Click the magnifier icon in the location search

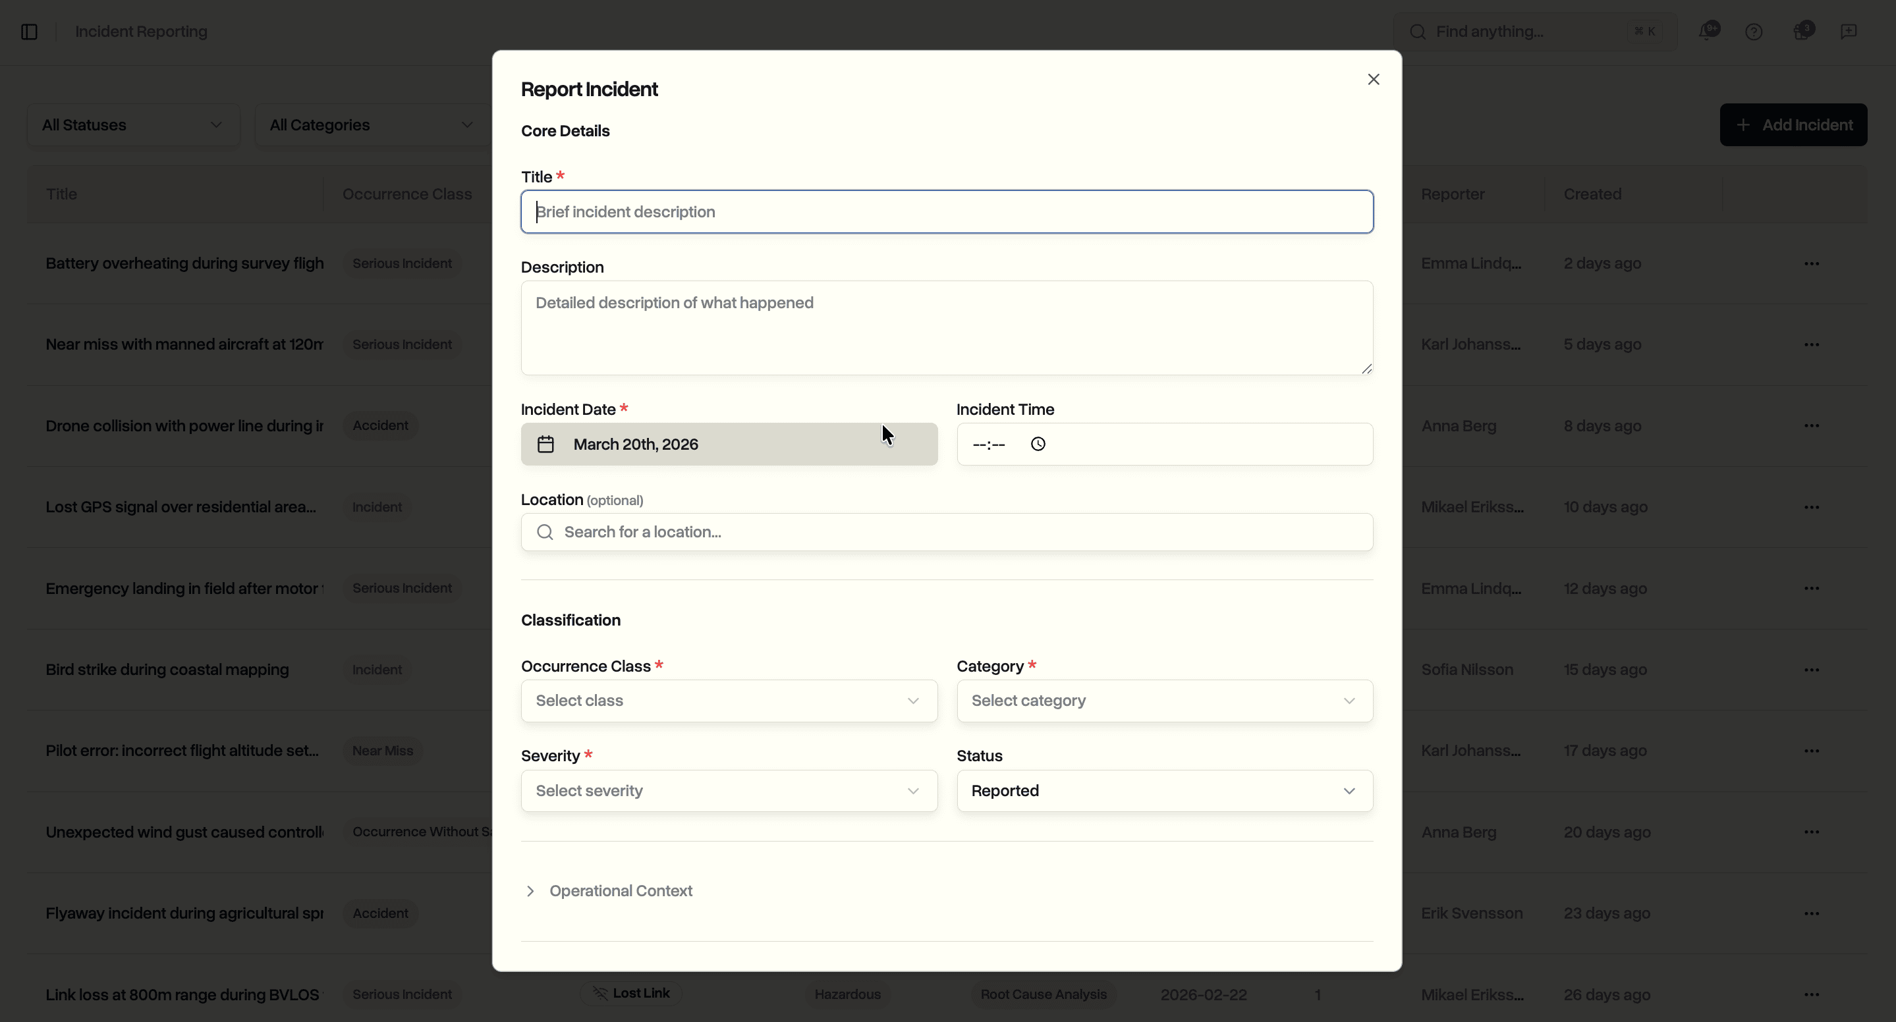pos(545,532)
